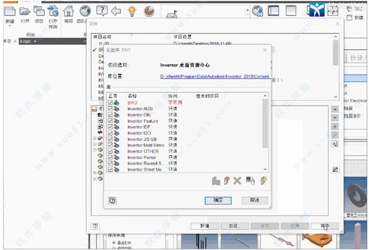This screenshot has height=250, width=369.
Task: Click the 打开样例 open samples icon
Action: point(53,11)
